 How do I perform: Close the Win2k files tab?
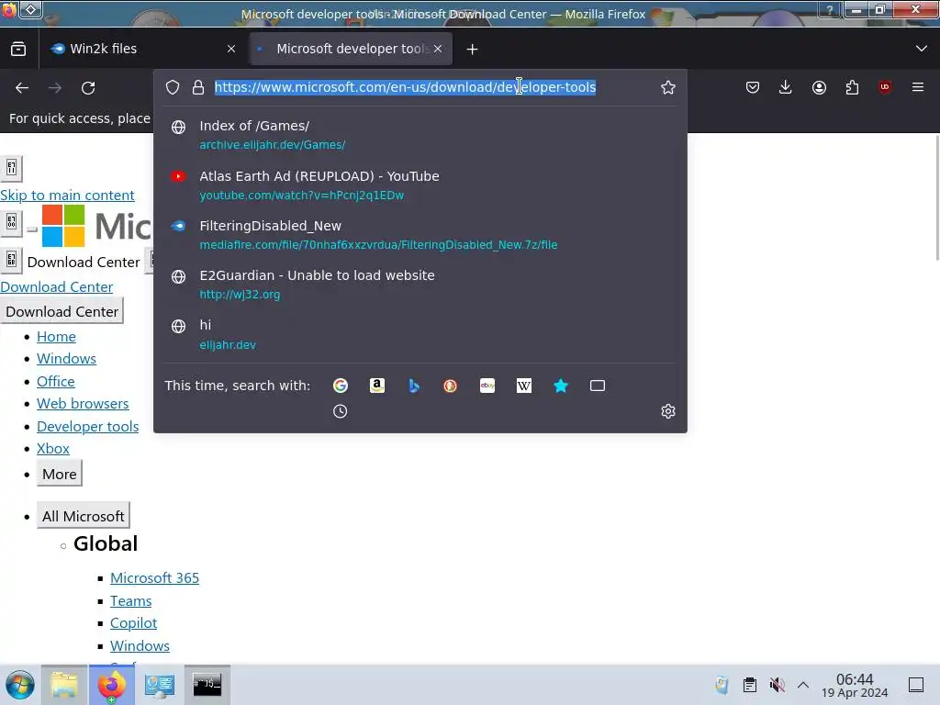pyautogui.click(x=231, y=50)
